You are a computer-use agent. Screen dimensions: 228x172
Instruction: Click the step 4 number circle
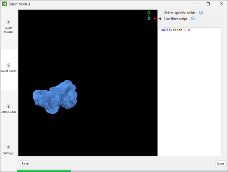coord(9,147)
